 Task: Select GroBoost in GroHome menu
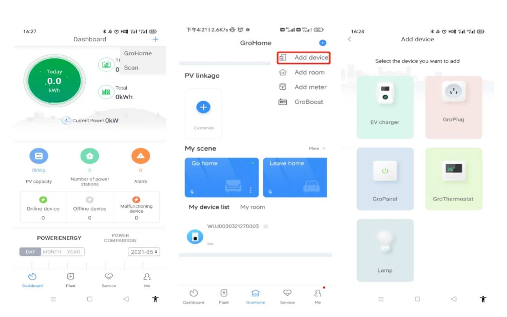(301, 102)
